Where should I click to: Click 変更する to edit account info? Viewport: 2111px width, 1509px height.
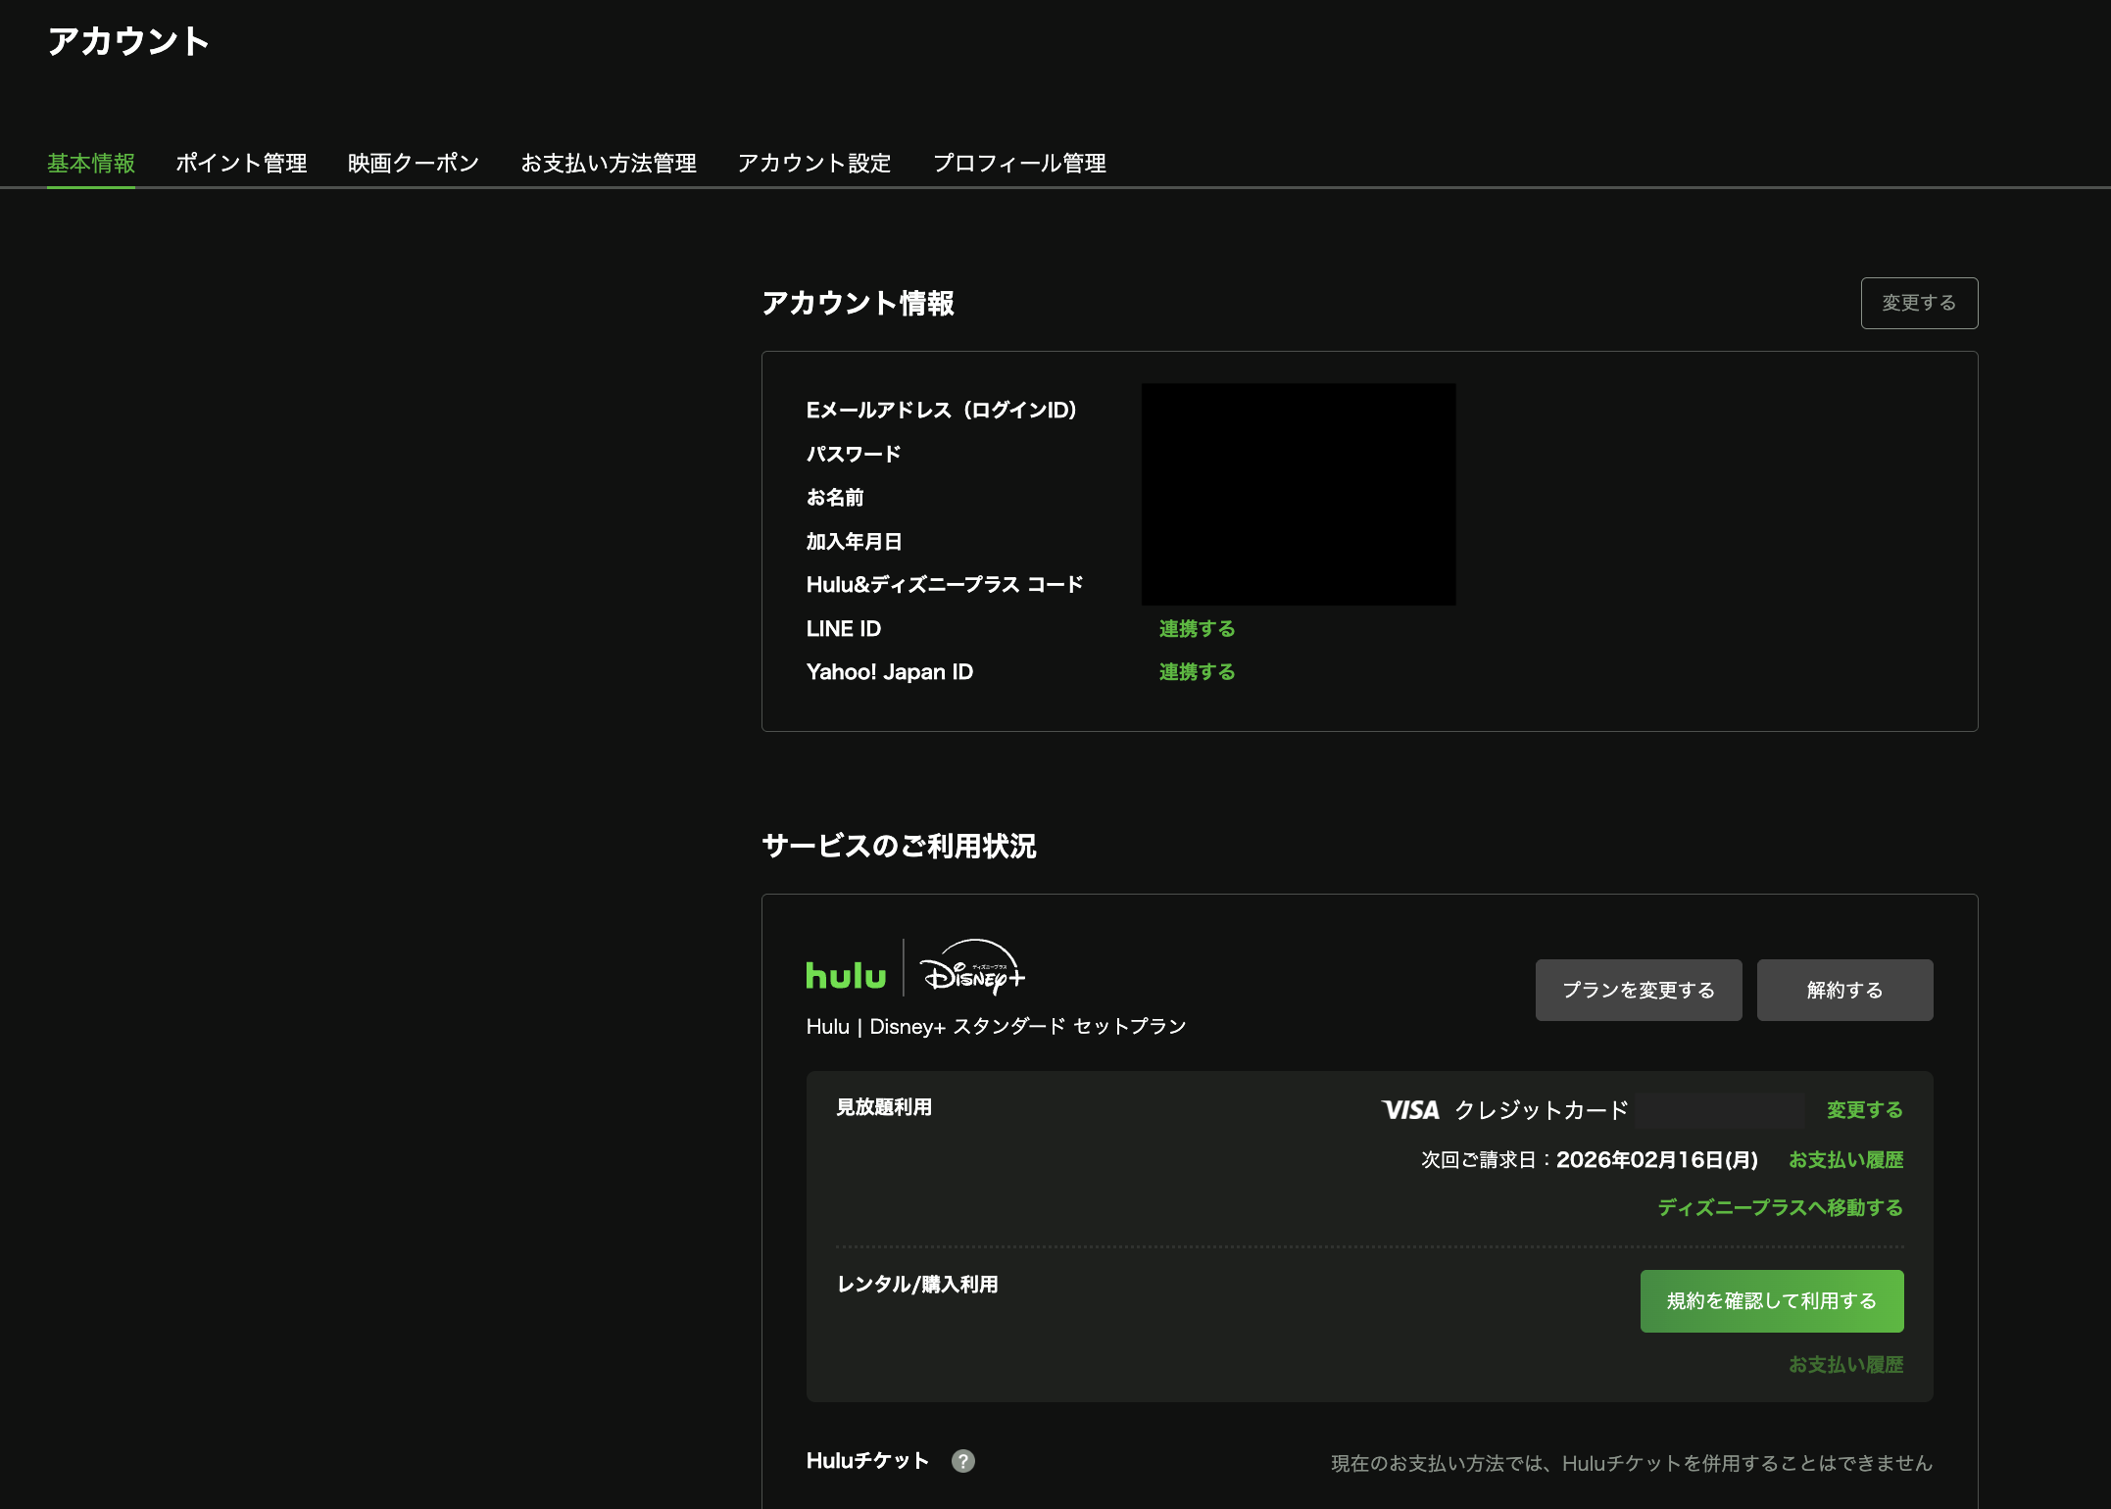1919,303
